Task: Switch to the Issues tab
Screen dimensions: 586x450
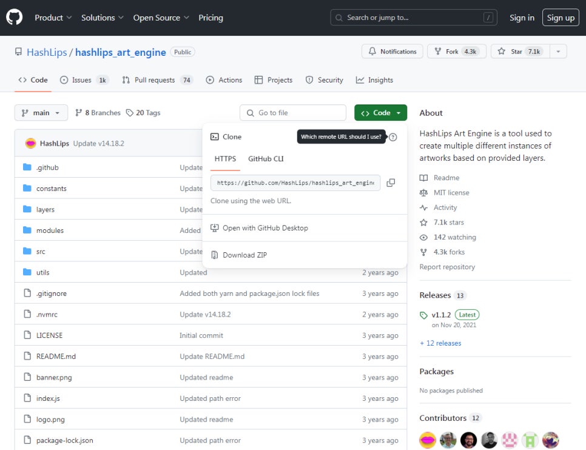Action: (x=84, y=80)
